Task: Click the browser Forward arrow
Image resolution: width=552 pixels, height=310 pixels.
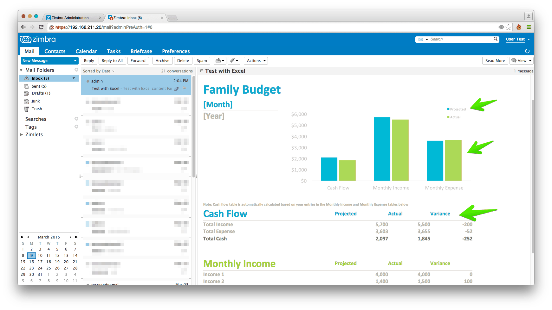Action: click(x=32, y=27)
